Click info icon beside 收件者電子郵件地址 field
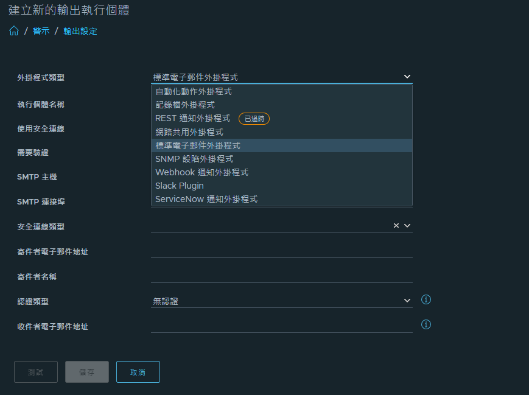This screenshot has width=529, height=395. pos(426,324)
